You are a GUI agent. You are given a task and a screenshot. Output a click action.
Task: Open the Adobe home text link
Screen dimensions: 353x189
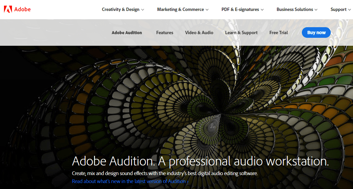[x=22, y=9]
